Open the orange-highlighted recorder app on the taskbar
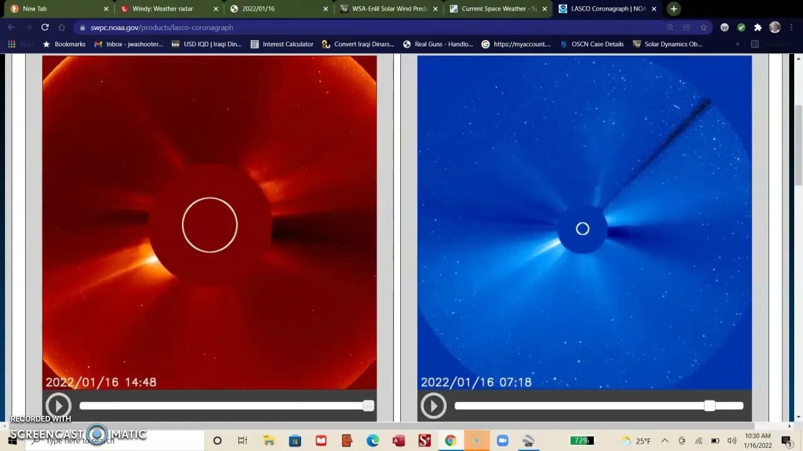 coord(476,441)
